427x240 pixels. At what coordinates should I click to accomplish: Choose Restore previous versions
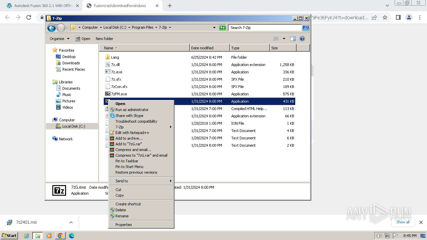[141, 172]
